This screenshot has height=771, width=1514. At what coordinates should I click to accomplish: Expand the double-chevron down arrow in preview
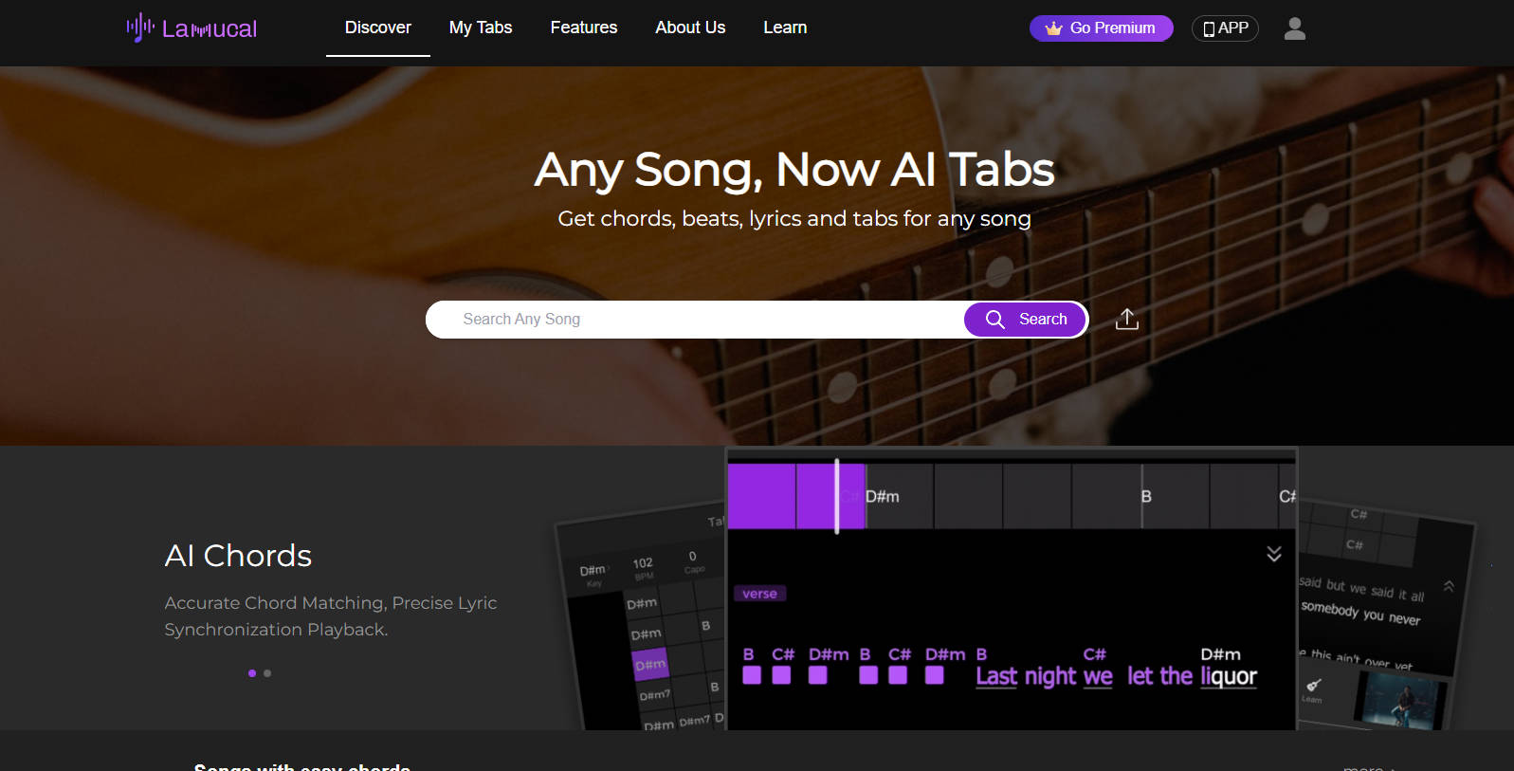pyautogui.click(x=1274, y=554)
